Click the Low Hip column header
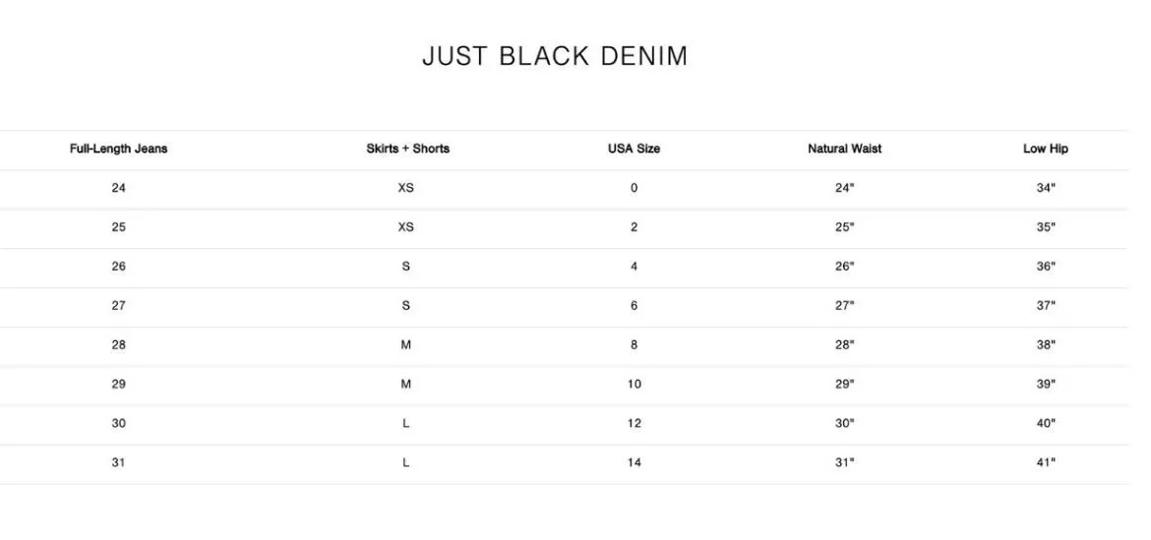1151x540 pixels. click(x=1046, y=149)
